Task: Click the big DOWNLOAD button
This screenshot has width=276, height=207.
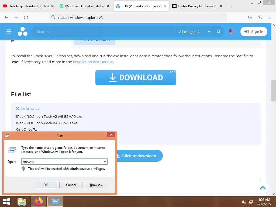Action: 136,78
